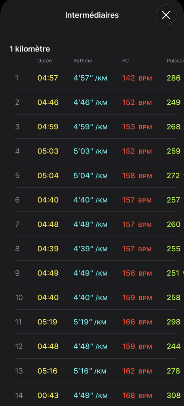Open split 1 row with 04:57 duration
This screenshot has width=184, height=406.
click(x=96, y=78)
